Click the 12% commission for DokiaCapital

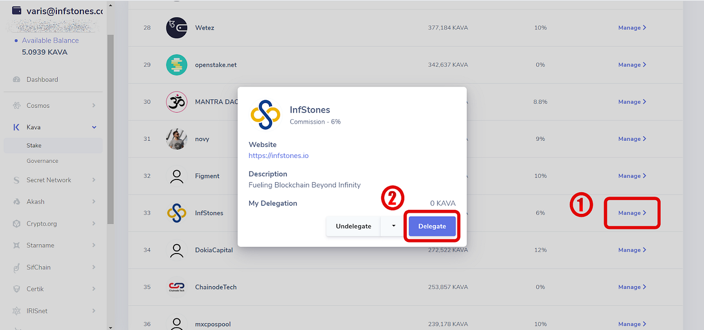[x=541, y=250]
